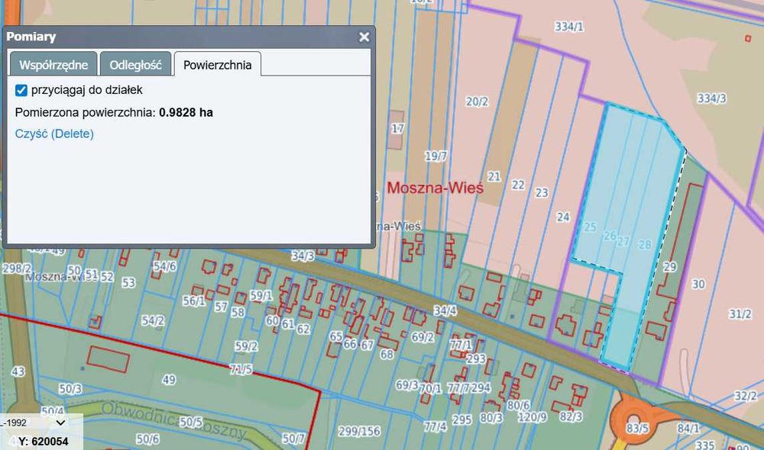Select road parcel 34/4

pos(445,310)
